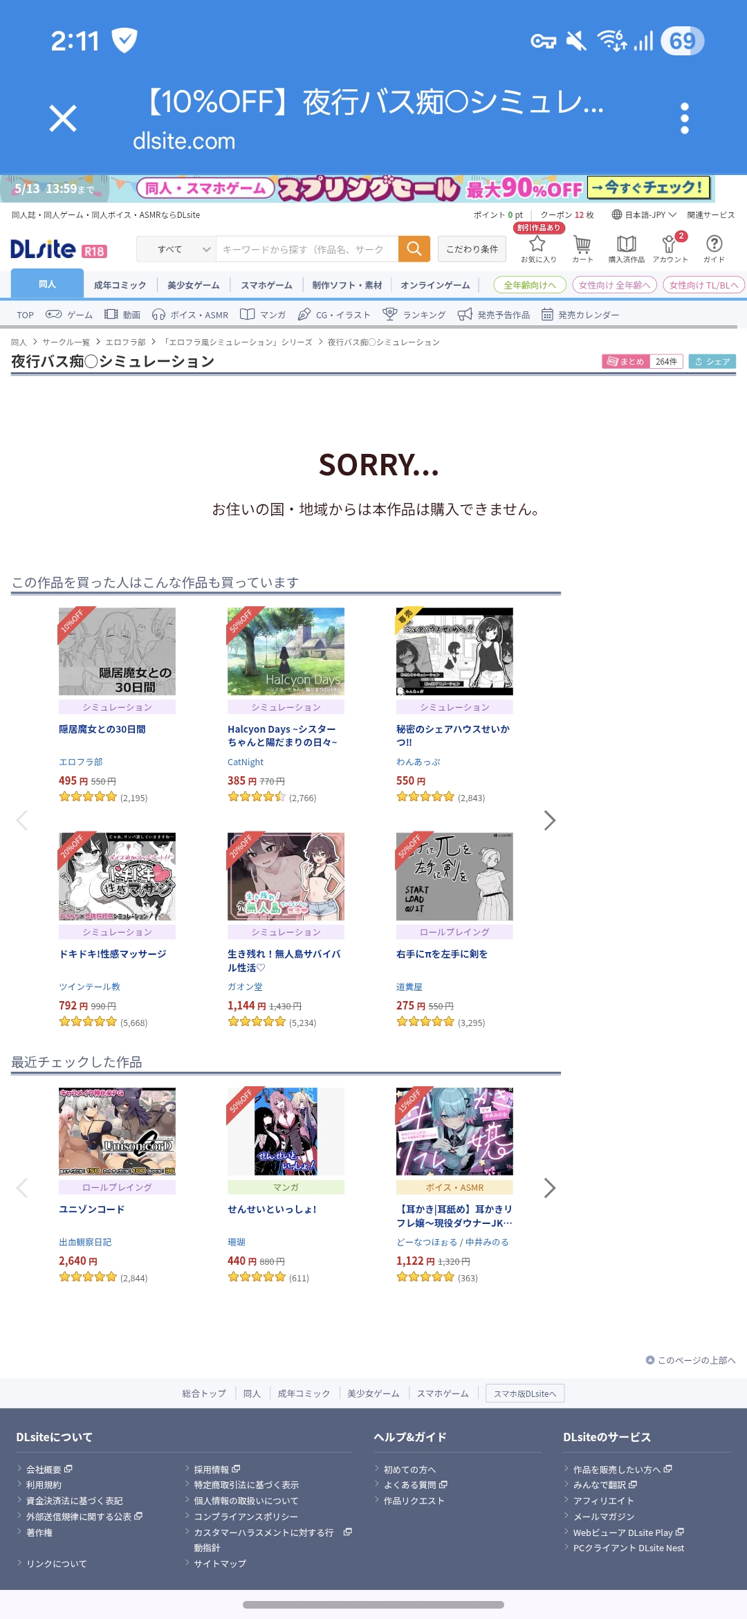Open the shopping cart icon

pos(582,248)
